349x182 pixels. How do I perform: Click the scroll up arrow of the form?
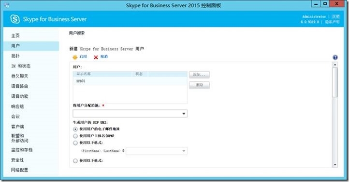[x=335, y=65]
